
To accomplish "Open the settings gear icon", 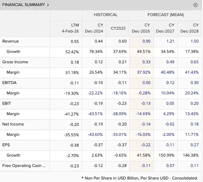I will pyautogui.click(x=196, y=5).
